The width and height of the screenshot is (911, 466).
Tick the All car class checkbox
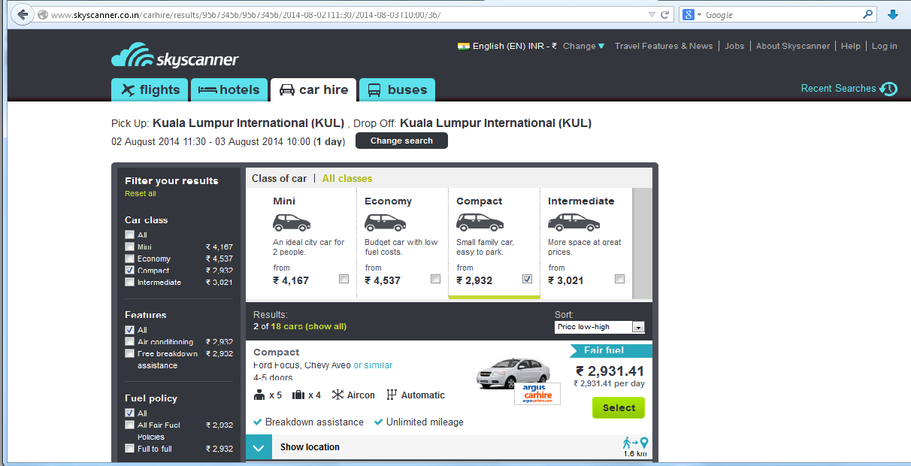(x=130, y=235)
